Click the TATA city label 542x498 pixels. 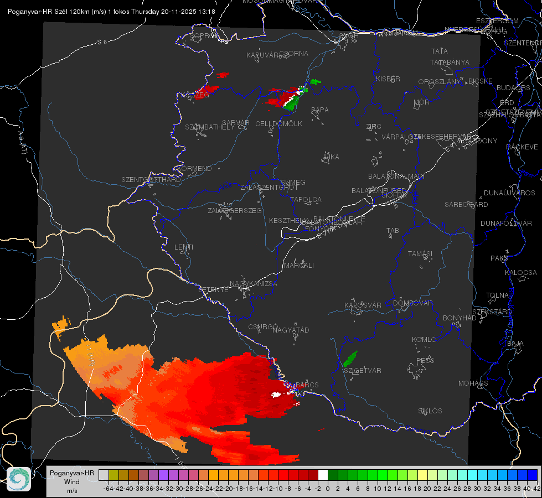click(x=440, y=51)
